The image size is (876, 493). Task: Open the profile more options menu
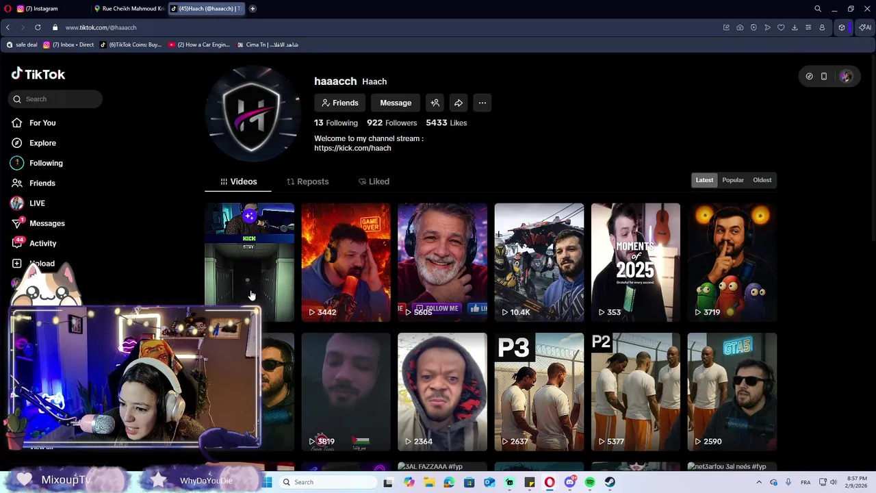[482, 103]
